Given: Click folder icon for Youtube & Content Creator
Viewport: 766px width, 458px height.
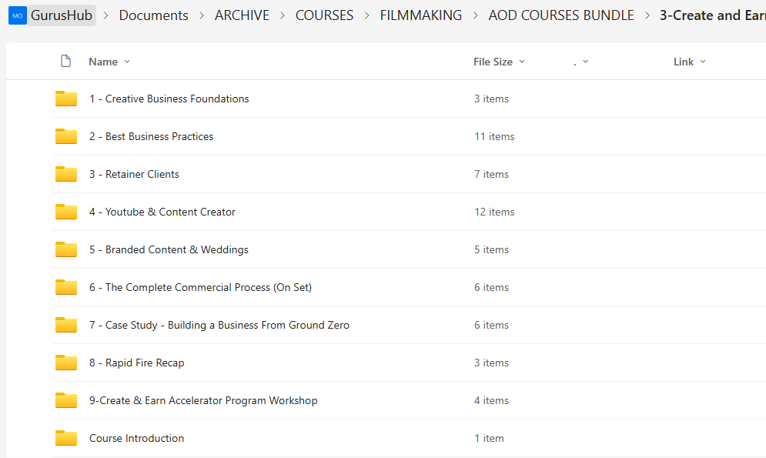Looking at the screenshot, I should [66, 212].
